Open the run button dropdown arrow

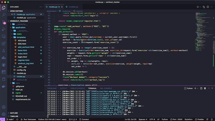200,7
